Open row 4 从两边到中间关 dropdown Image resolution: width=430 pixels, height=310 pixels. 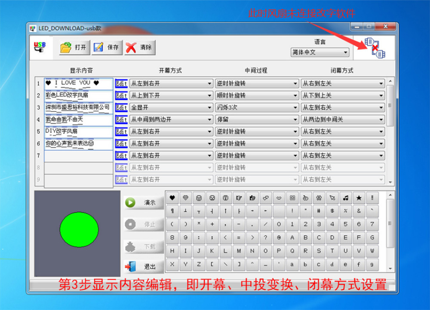click(343, 120)
